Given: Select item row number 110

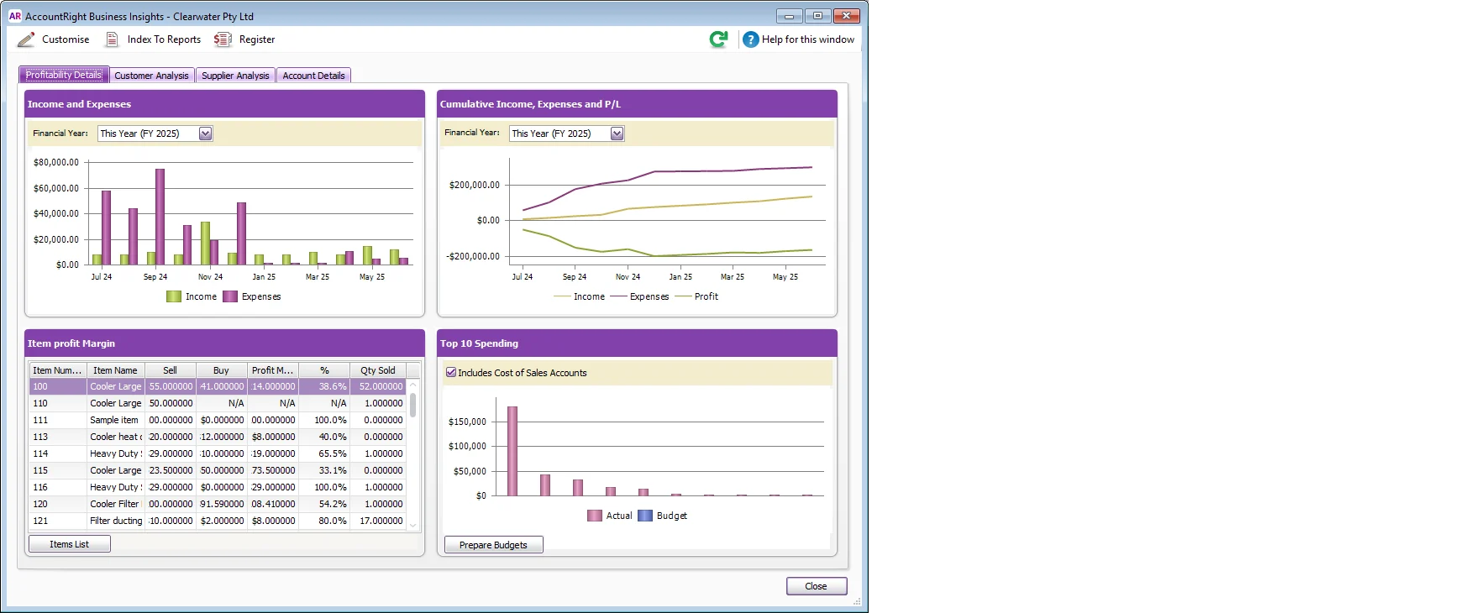Looking at the screenshot, I should tap(218, 403).
